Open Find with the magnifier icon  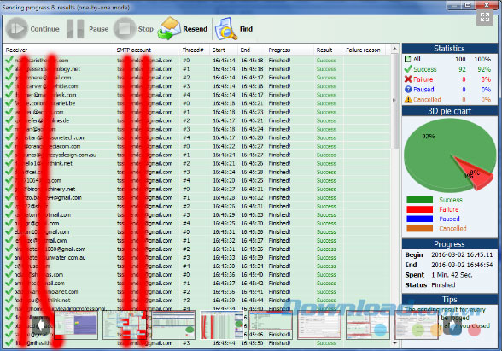tap(225, 29)
